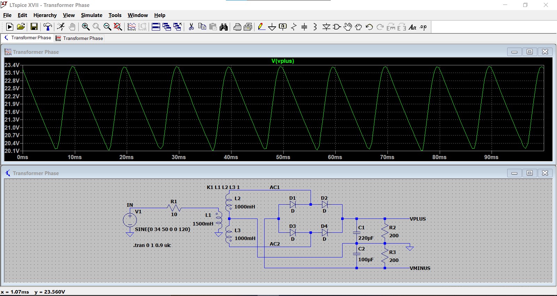This screenshot has height=296, width=557.
Task: Select the Draw Wire pencil tool
Action: click(261, 27)
